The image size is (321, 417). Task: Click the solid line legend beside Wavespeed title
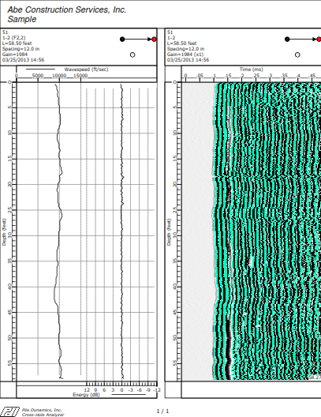pos(40,69)
